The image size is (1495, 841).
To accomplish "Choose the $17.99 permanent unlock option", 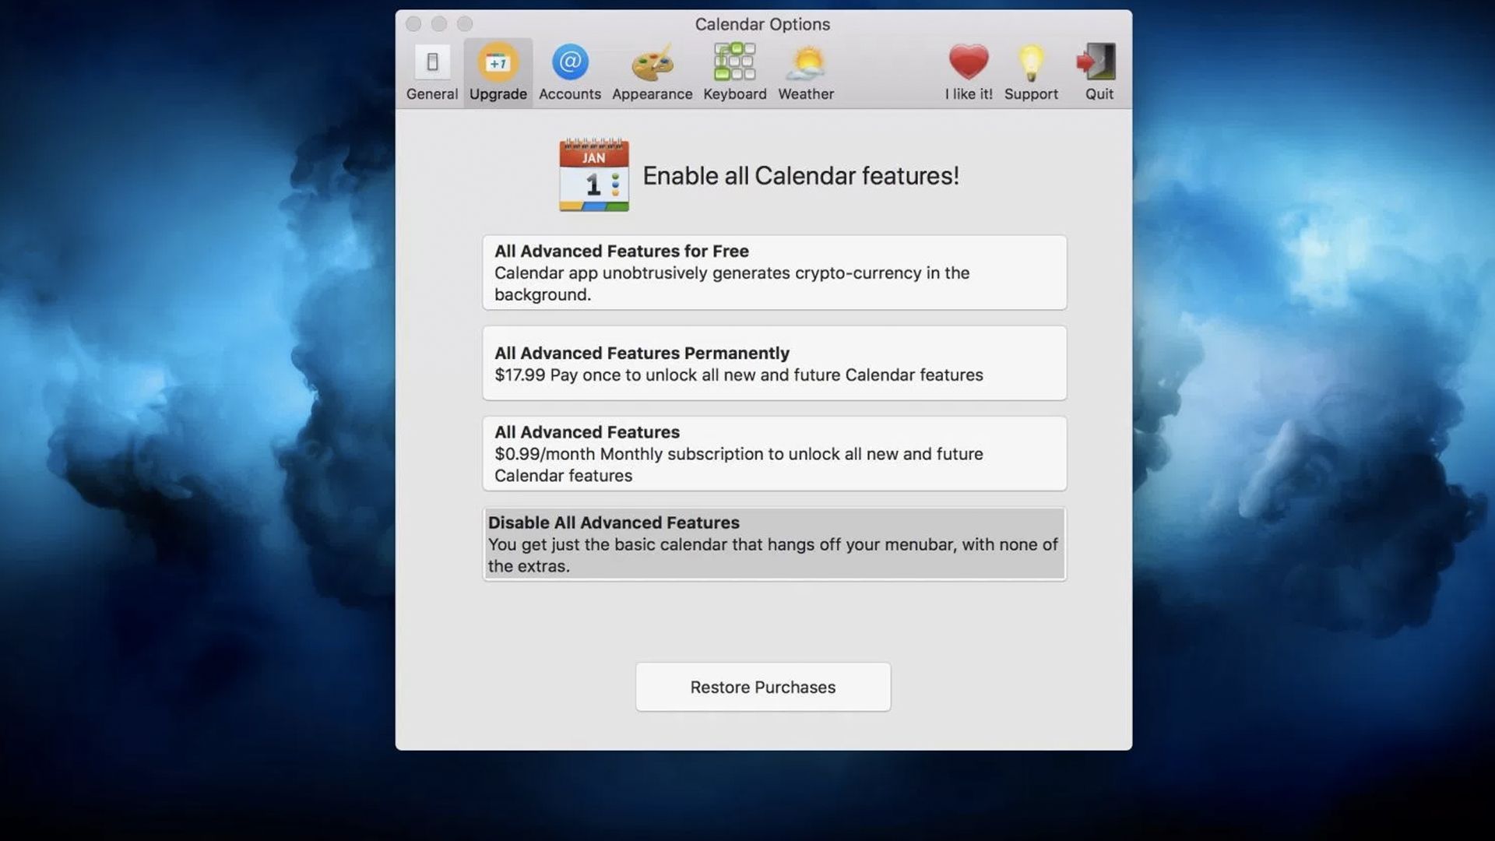I will point(774,363).
